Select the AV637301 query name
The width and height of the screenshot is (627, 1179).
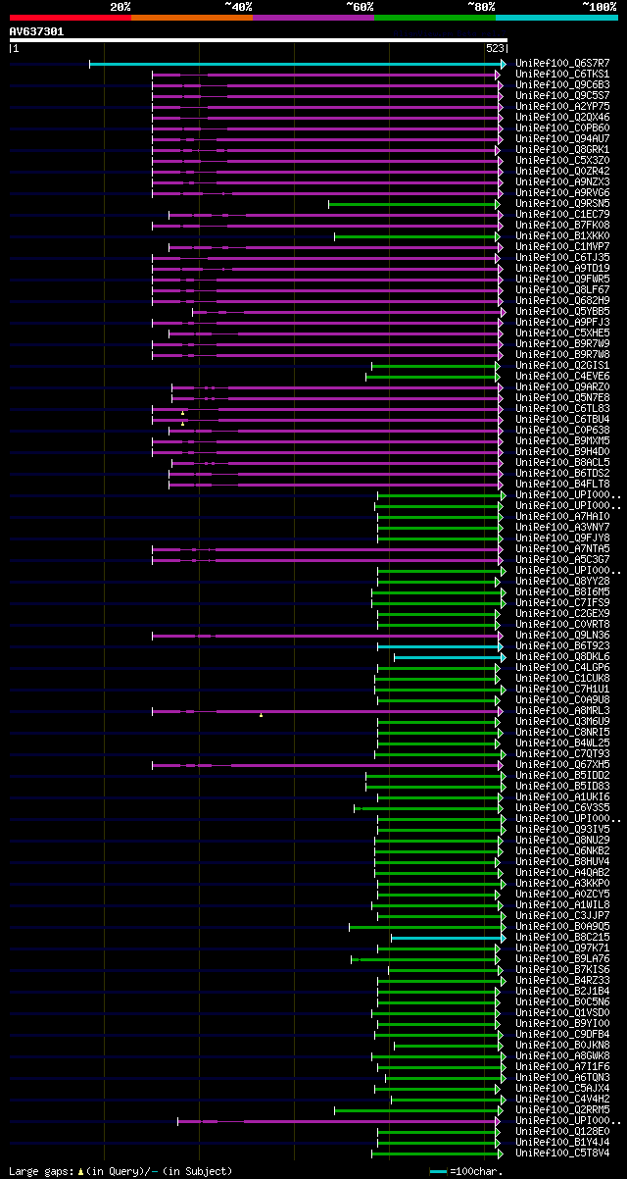tap(36, 31)
